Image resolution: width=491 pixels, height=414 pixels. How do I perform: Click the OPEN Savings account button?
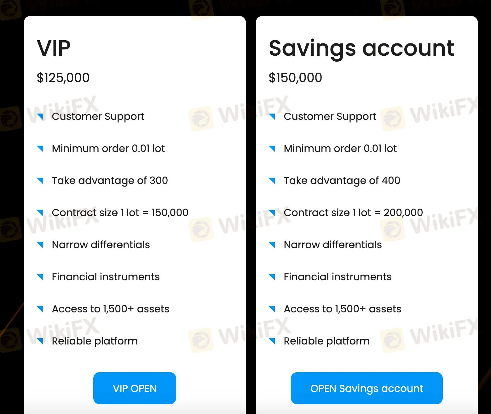(367, 388)
